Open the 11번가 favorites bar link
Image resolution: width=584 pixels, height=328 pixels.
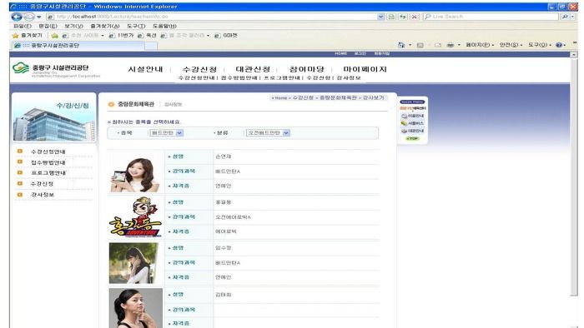coord(121,35)
